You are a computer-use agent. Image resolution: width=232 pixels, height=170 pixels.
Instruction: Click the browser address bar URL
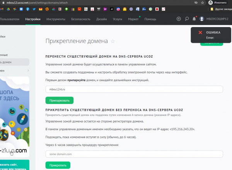click(37, 3)
